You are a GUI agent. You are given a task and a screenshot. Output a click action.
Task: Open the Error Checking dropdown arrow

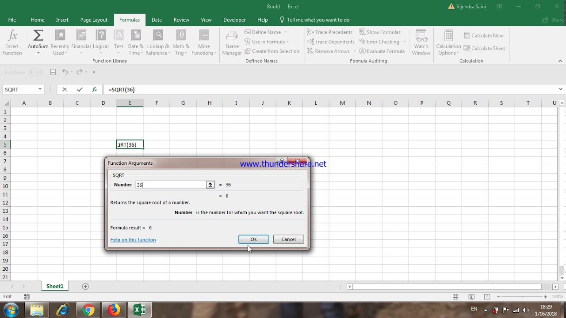(x=404, y=42)
